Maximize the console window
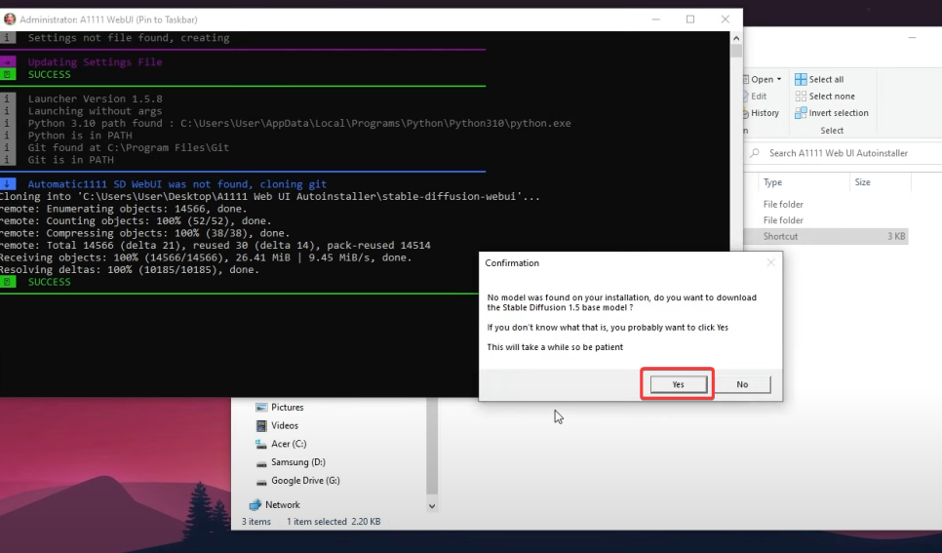The width and height of the screenshot is (942, 553). pyautogui.click(x=690, y=20)
